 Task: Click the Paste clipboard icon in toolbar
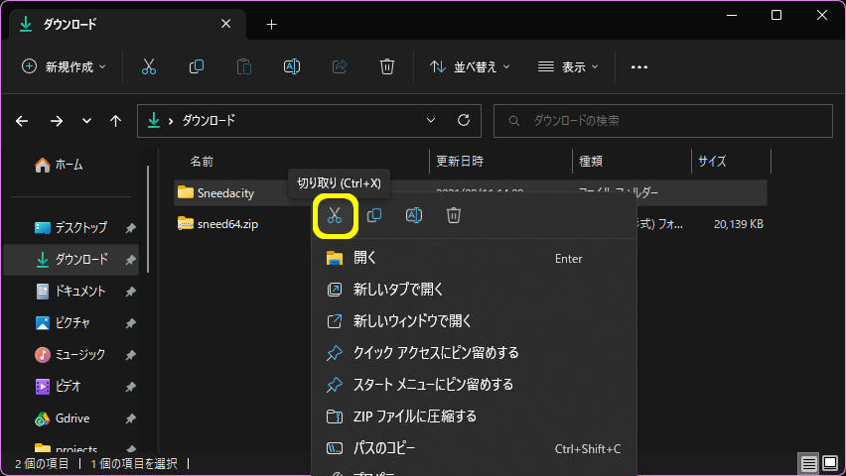244,66
